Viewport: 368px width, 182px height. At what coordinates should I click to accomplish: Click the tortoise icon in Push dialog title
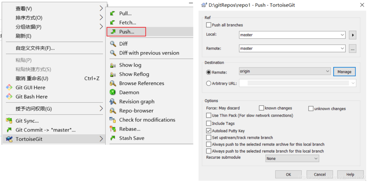point(204,5)
